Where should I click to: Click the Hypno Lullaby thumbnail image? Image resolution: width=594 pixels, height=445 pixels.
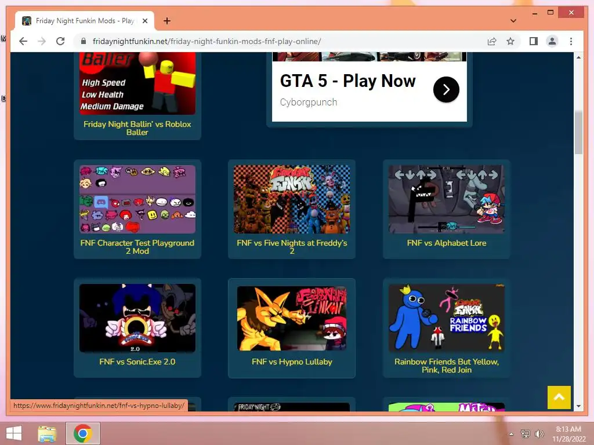292,318
